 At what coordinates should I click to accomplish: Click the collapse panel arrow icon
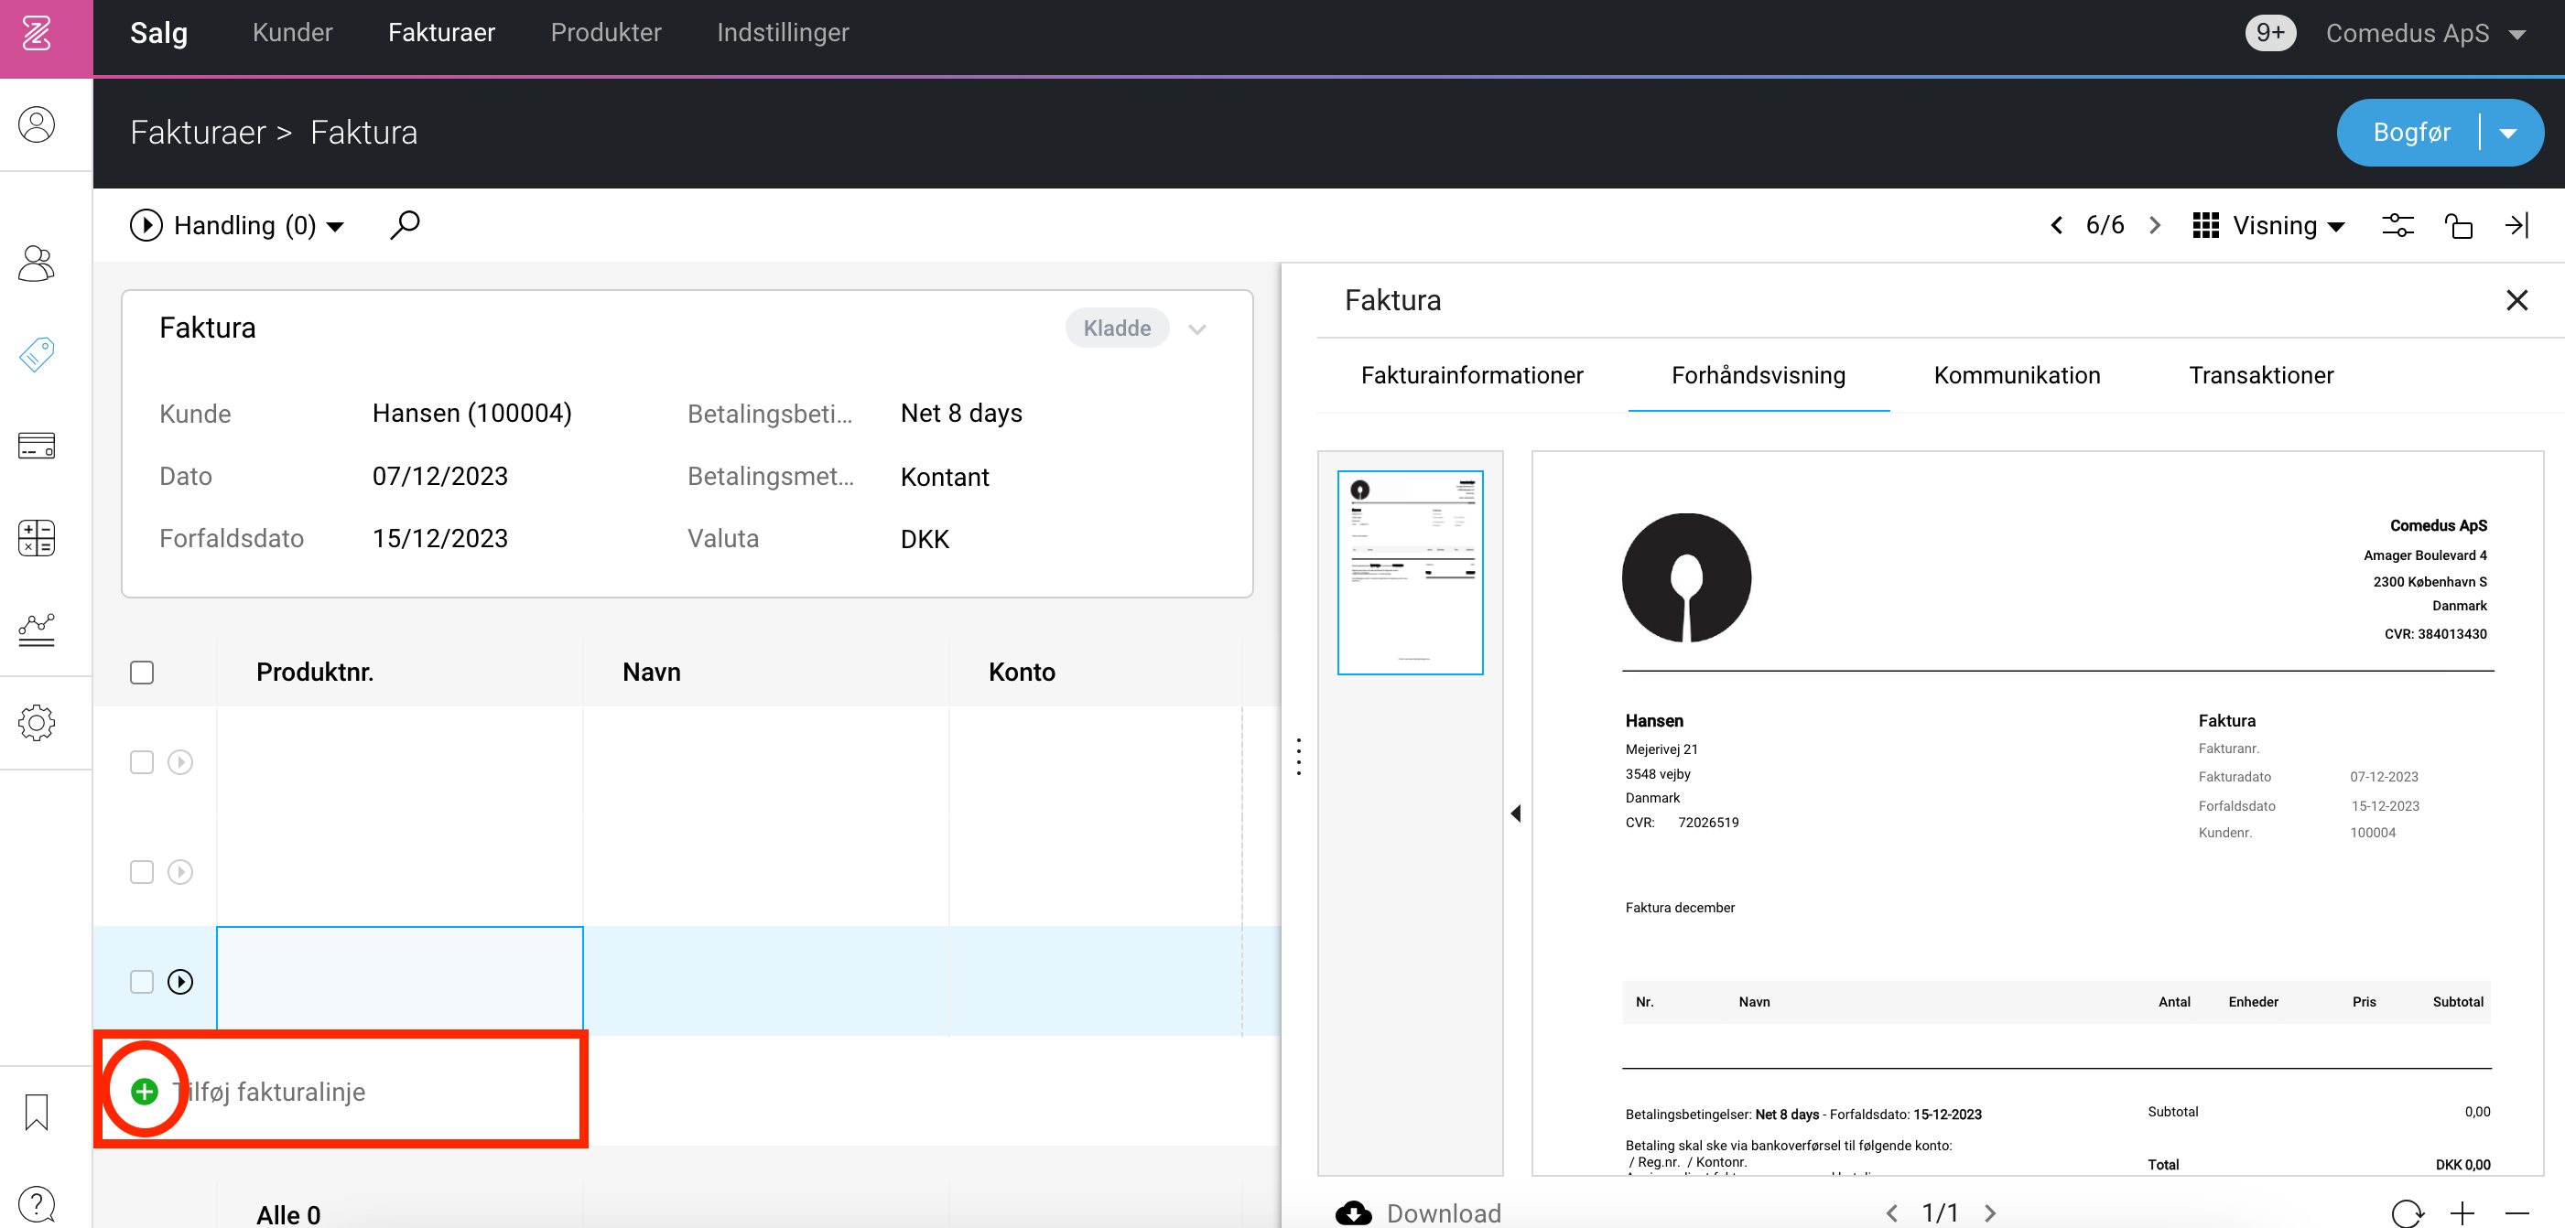(x=2516, y=226)
